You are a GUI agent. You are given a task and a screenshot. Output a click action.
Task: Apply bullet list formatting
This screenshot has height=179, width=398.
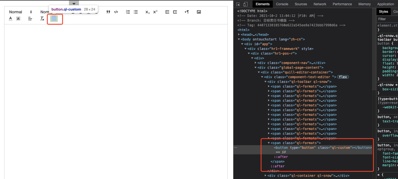(x=136, y=12)
